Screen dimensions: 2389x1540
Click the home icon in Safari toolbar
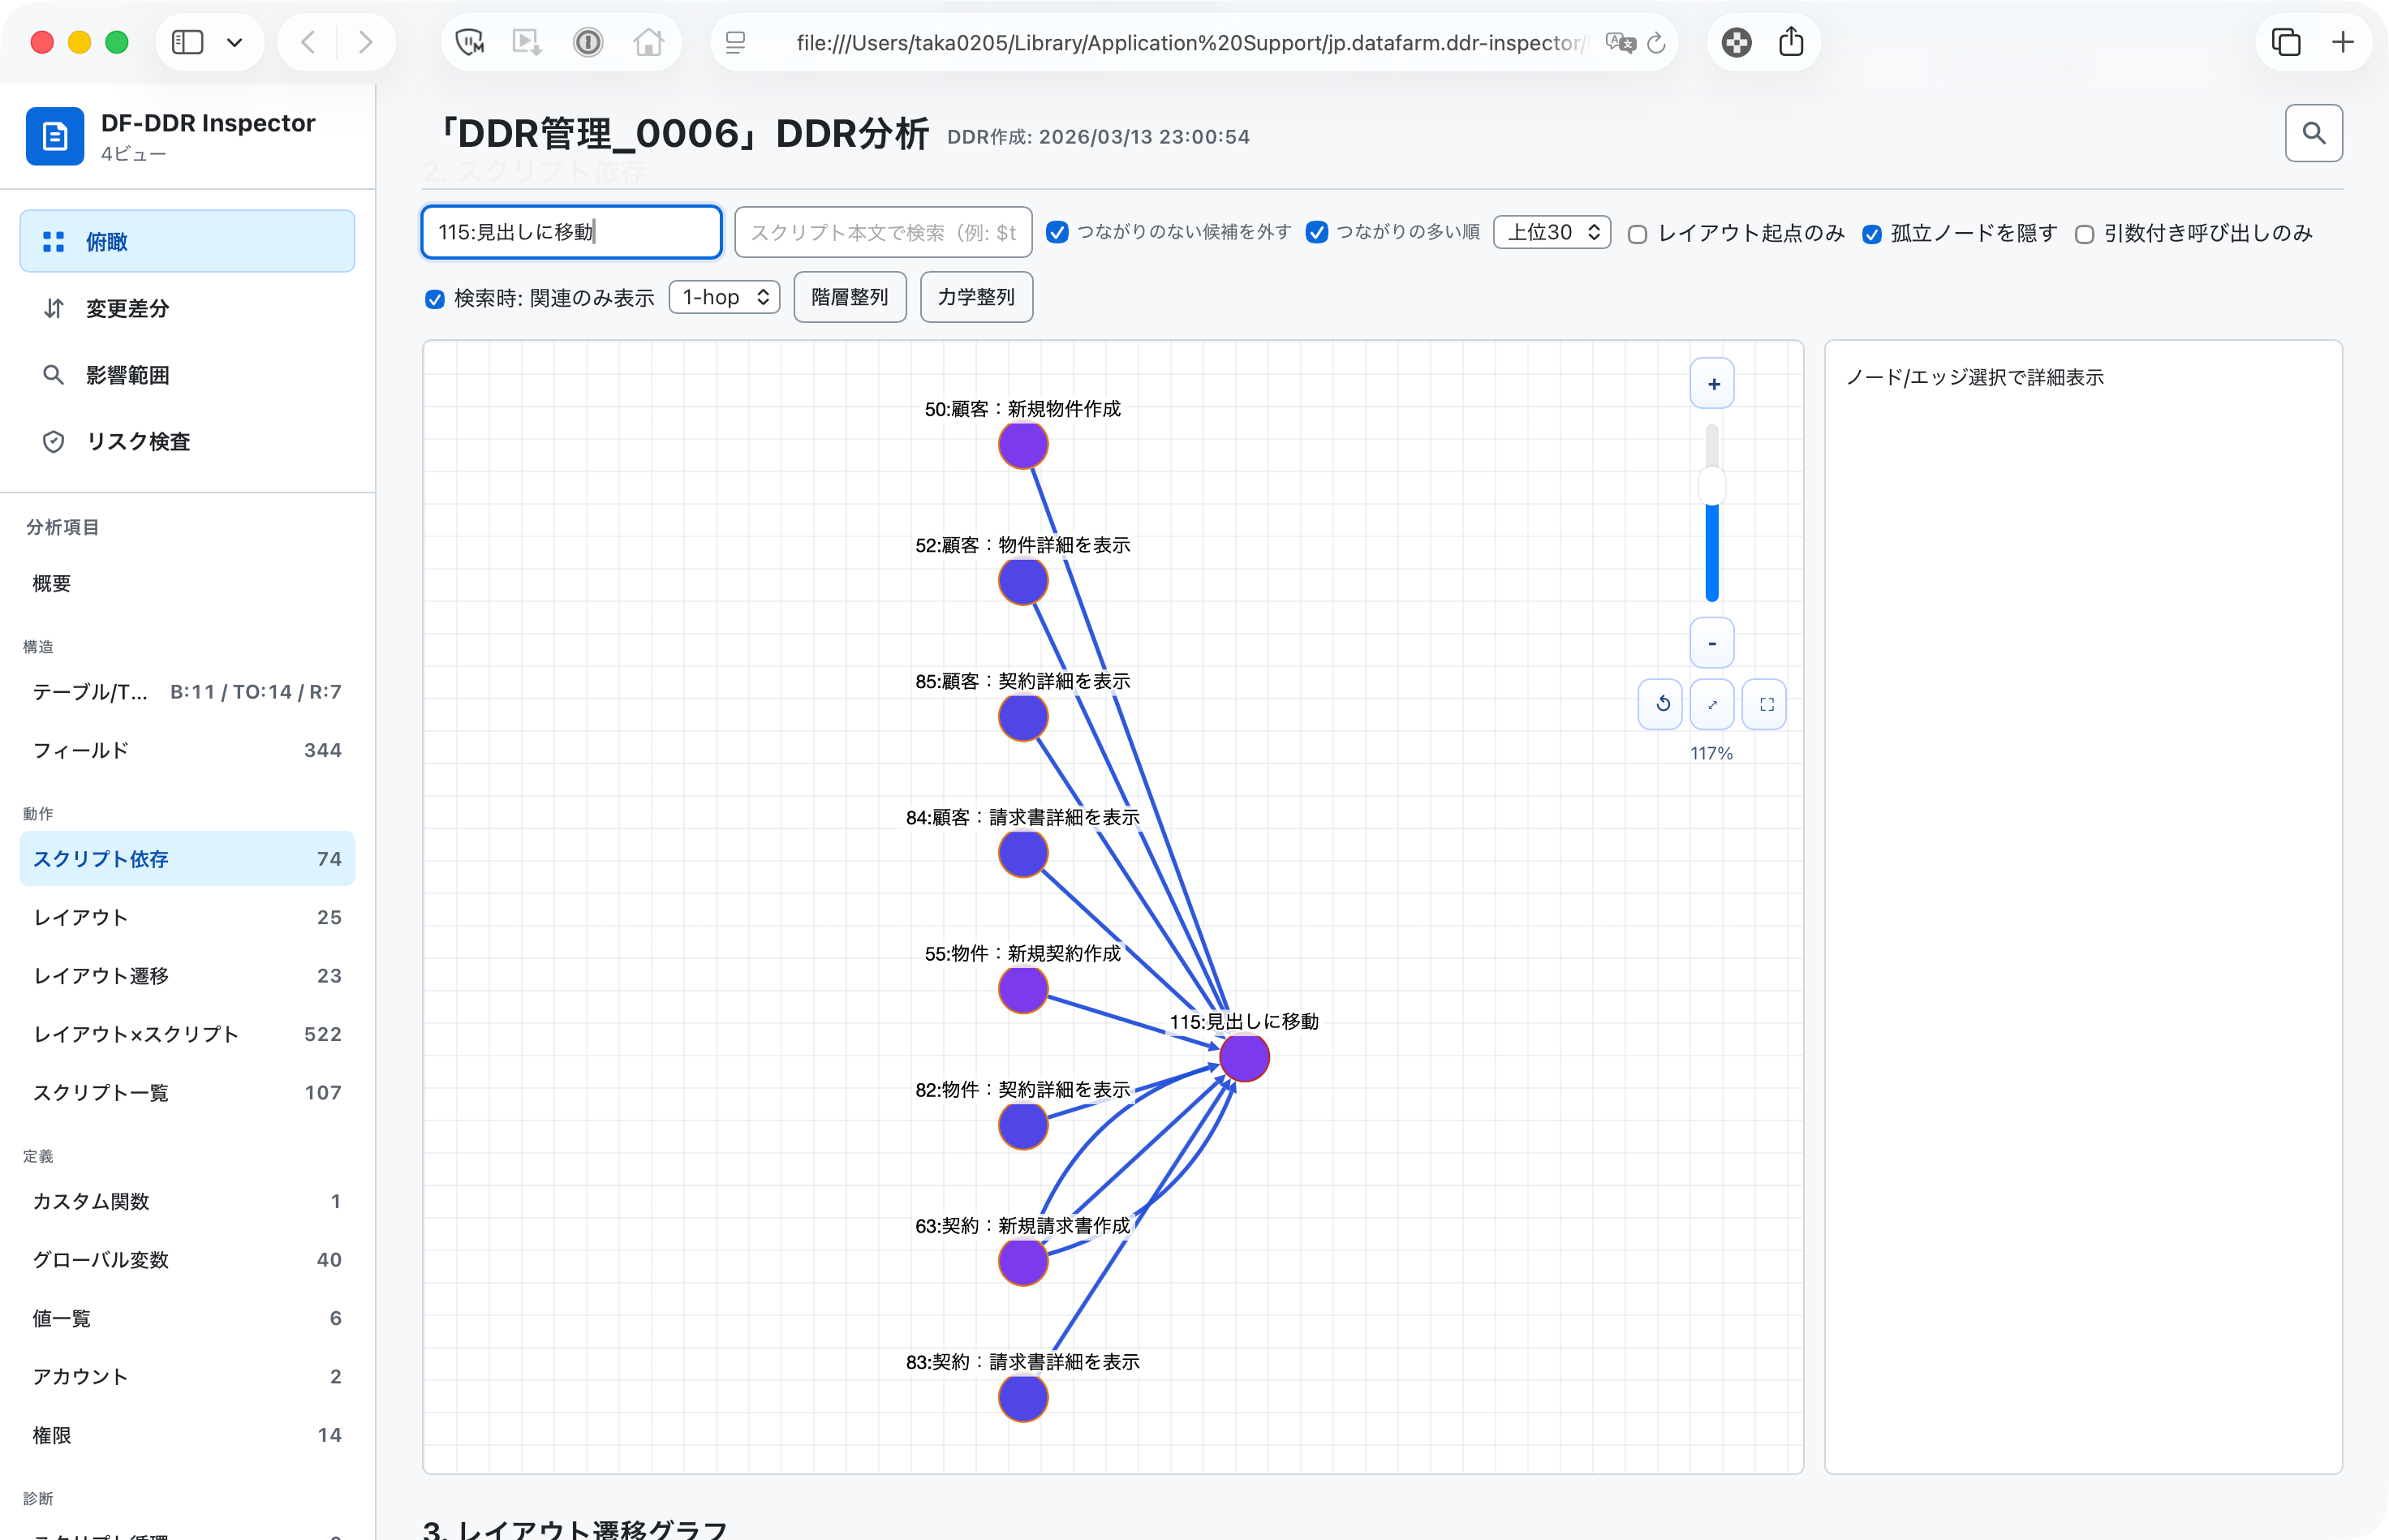(x=649, y=42)
